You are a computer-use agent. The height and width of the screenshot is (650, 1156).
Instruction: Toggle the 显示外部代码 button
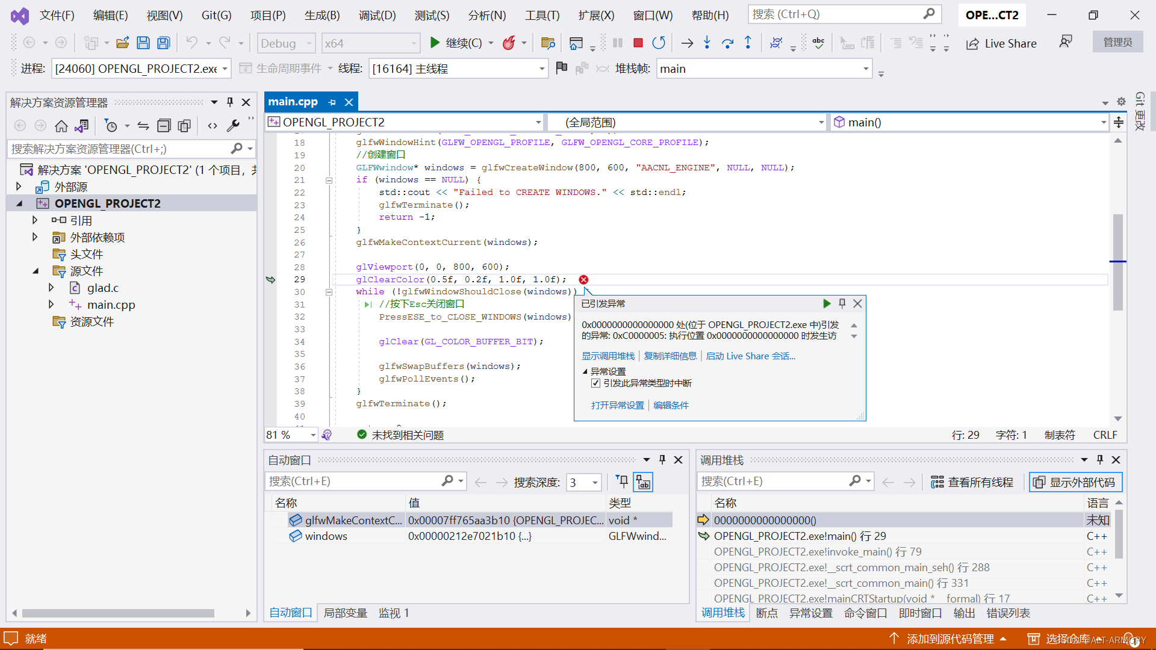pyautogui.click(x=1075, y=482)
